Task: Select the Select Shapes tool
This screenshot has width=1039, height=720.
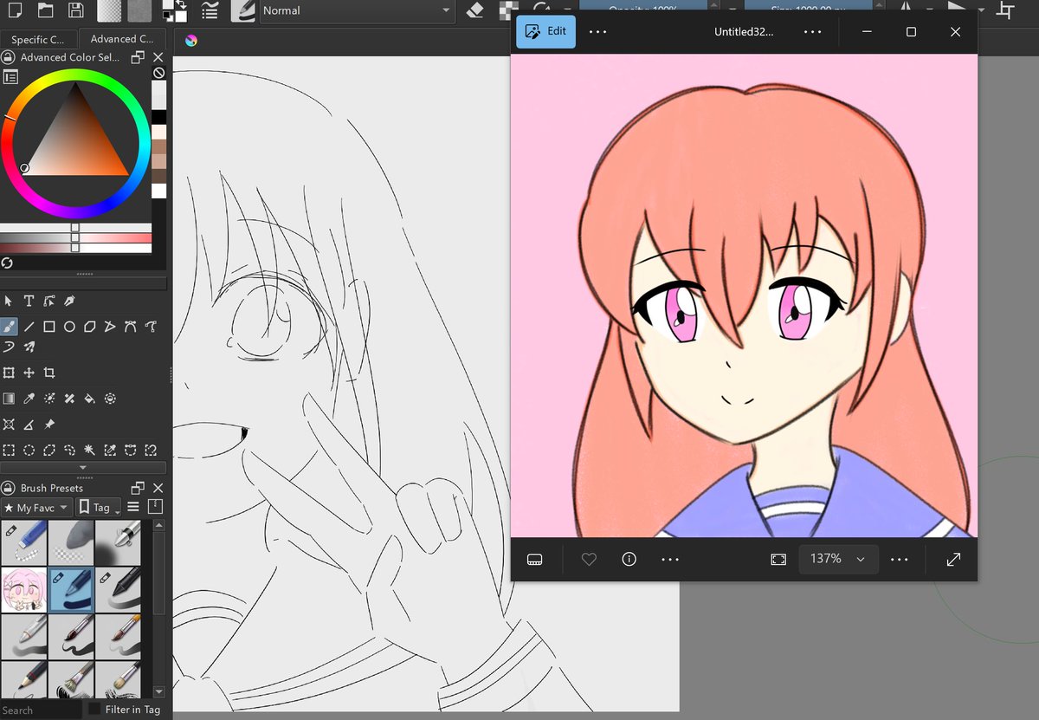Action: (9, 301)
